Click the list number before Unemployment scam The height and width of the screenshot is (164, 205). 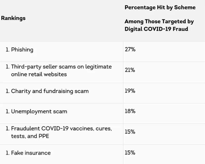[8, 112]
